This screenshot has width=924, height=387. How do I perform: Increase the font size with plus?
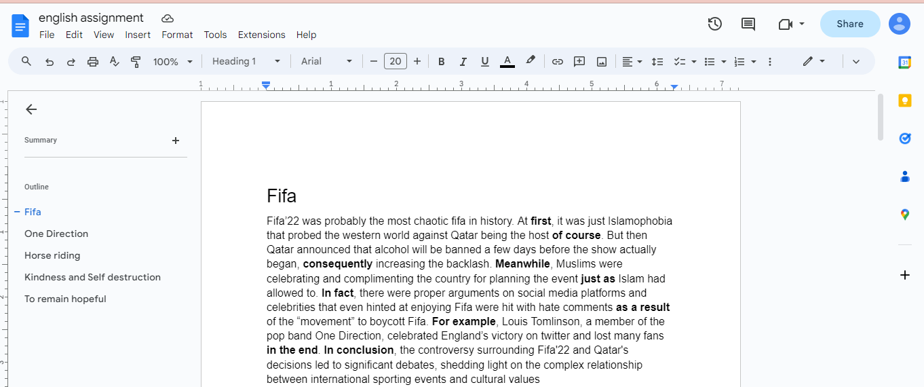417,62
